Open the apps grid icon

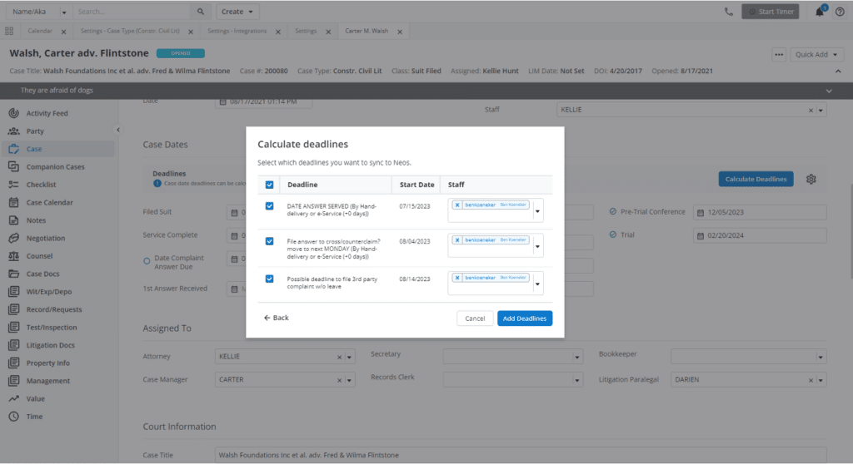[9, 31]
